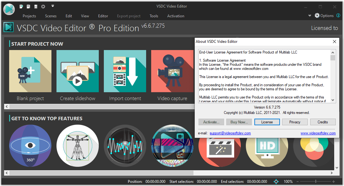The width and height of the screenshot is (344, 186).
Task: Open the HD monitor feature icon
Action: [x=267, y=152]
